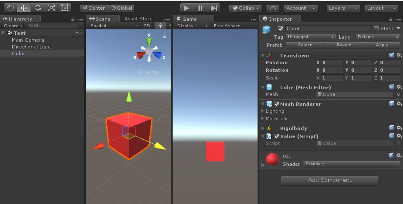The image size is (403, 204).
Task: Click the Add Component button
Action: pos(330,180)
